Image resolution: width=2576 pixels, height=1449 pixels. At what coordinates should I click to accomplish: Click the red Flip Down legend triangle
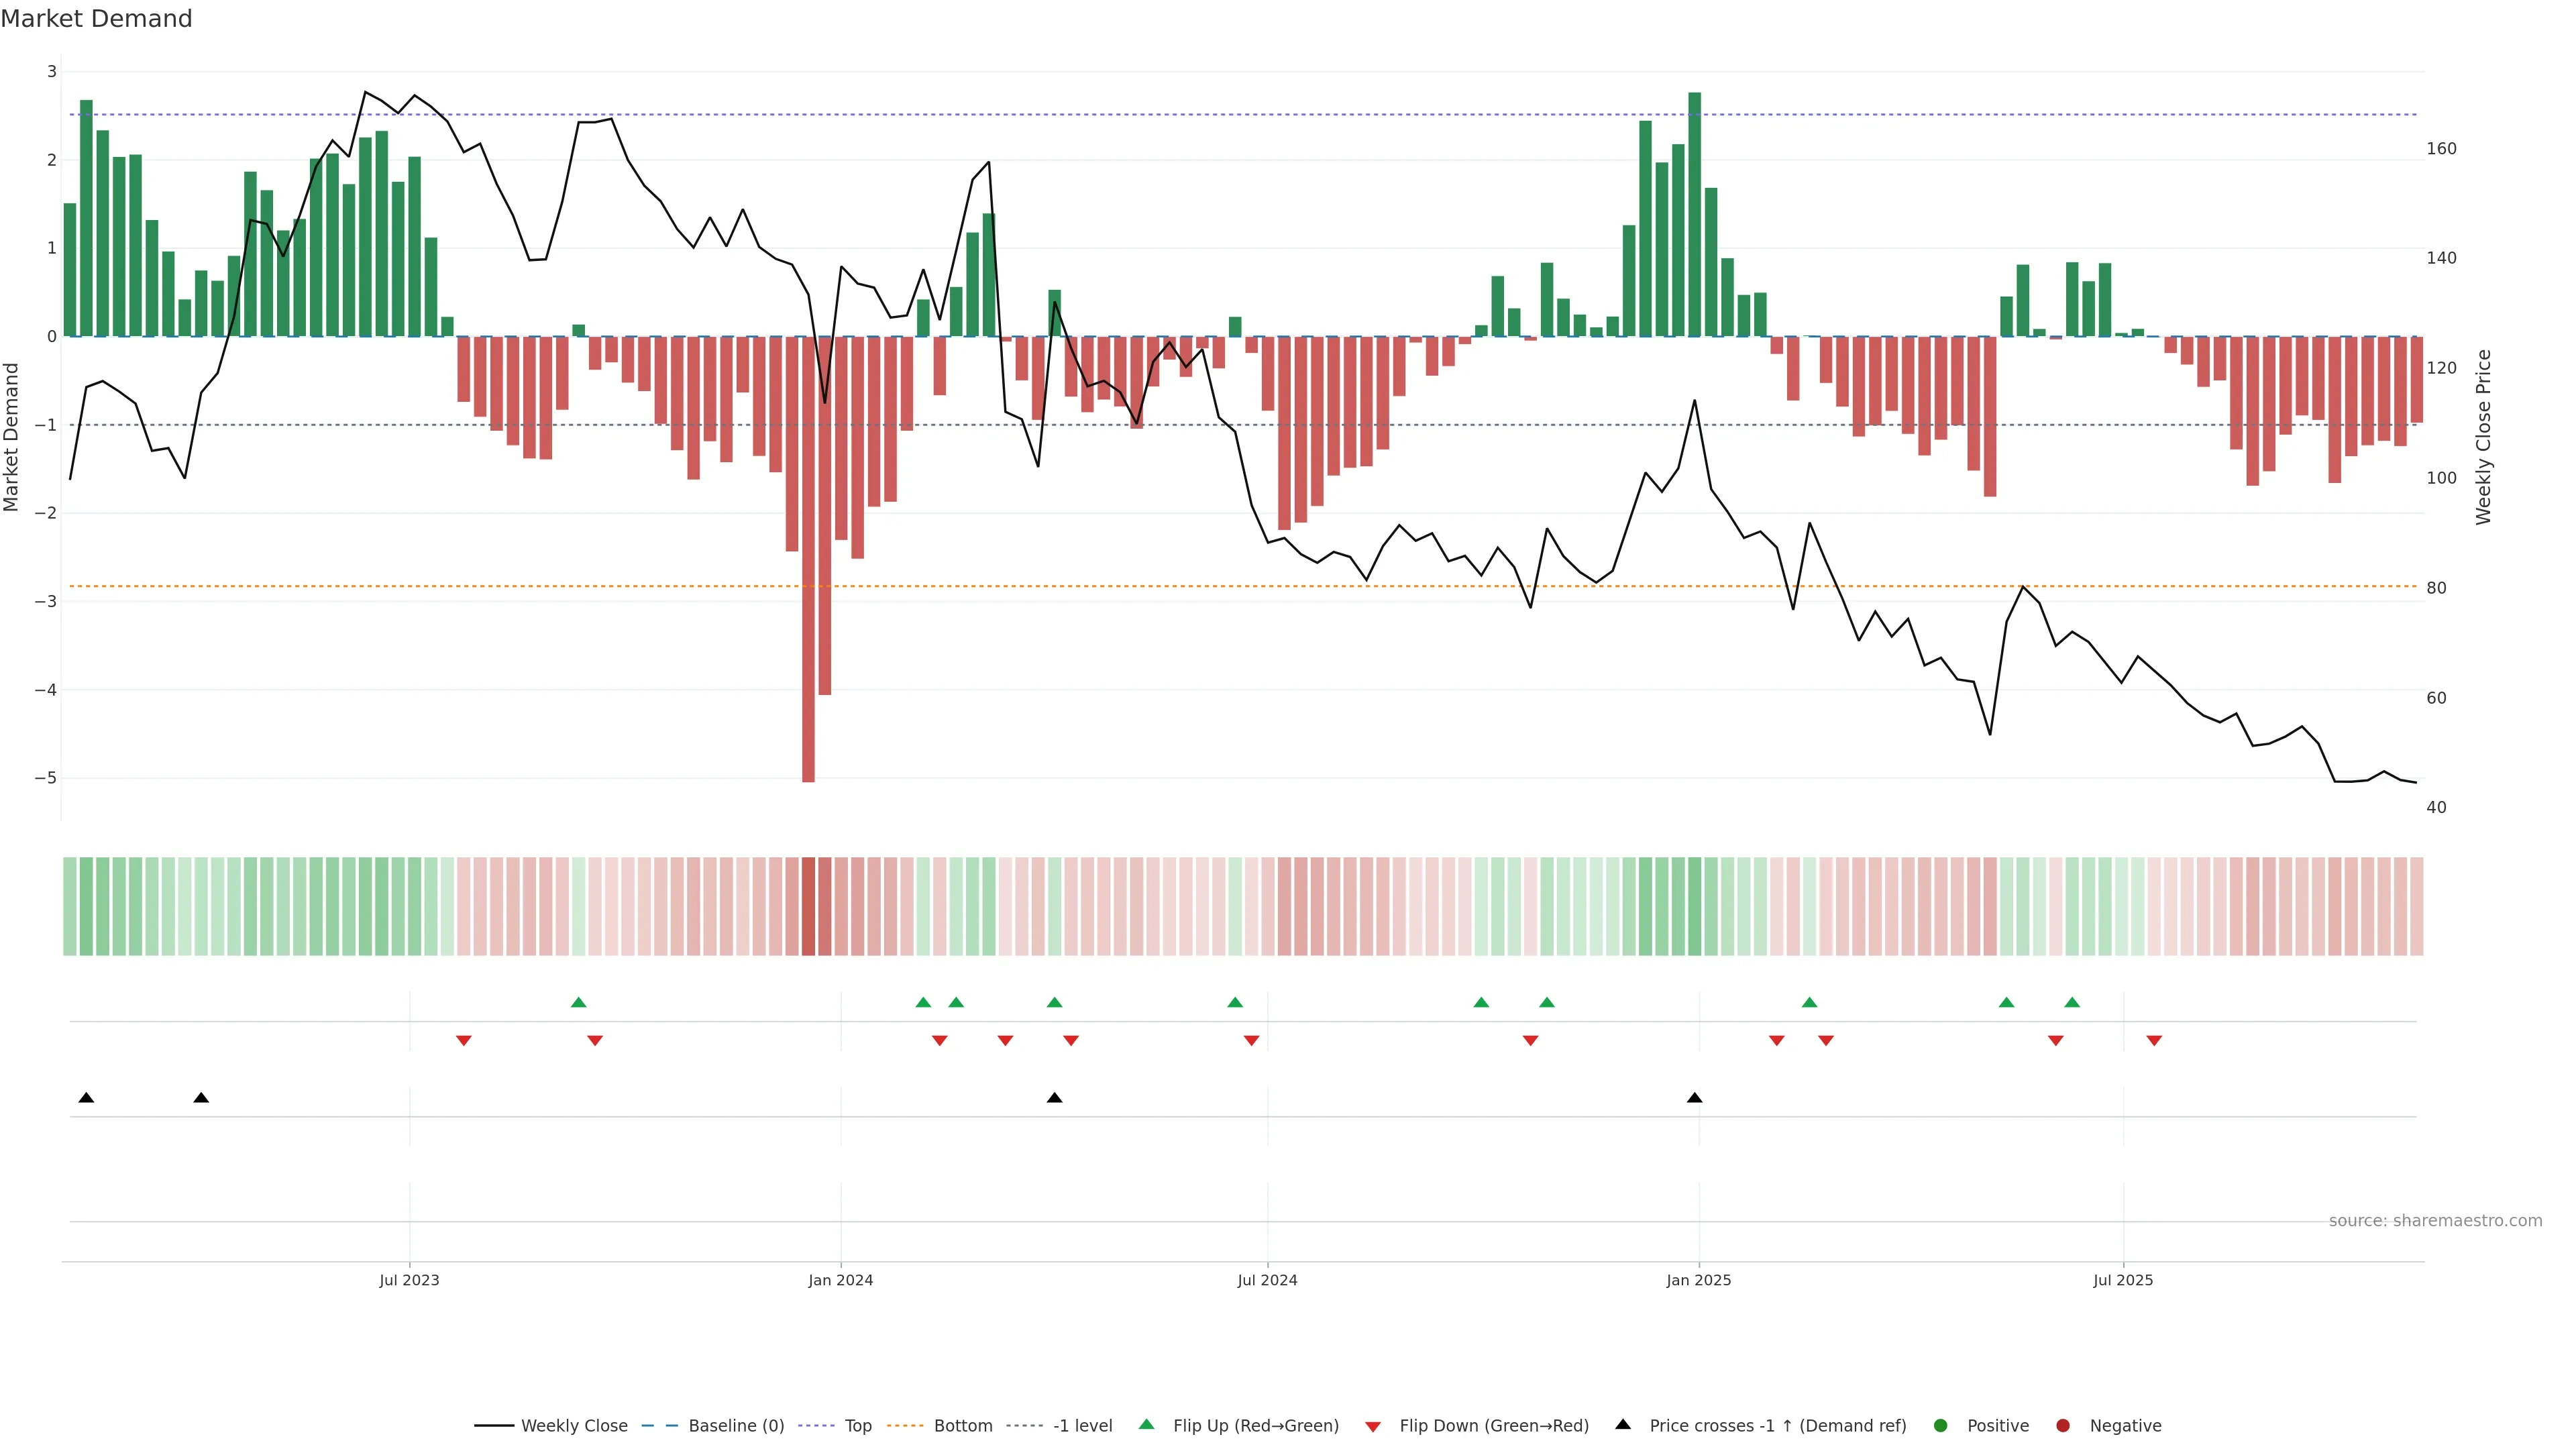tap(1373, 1427)
